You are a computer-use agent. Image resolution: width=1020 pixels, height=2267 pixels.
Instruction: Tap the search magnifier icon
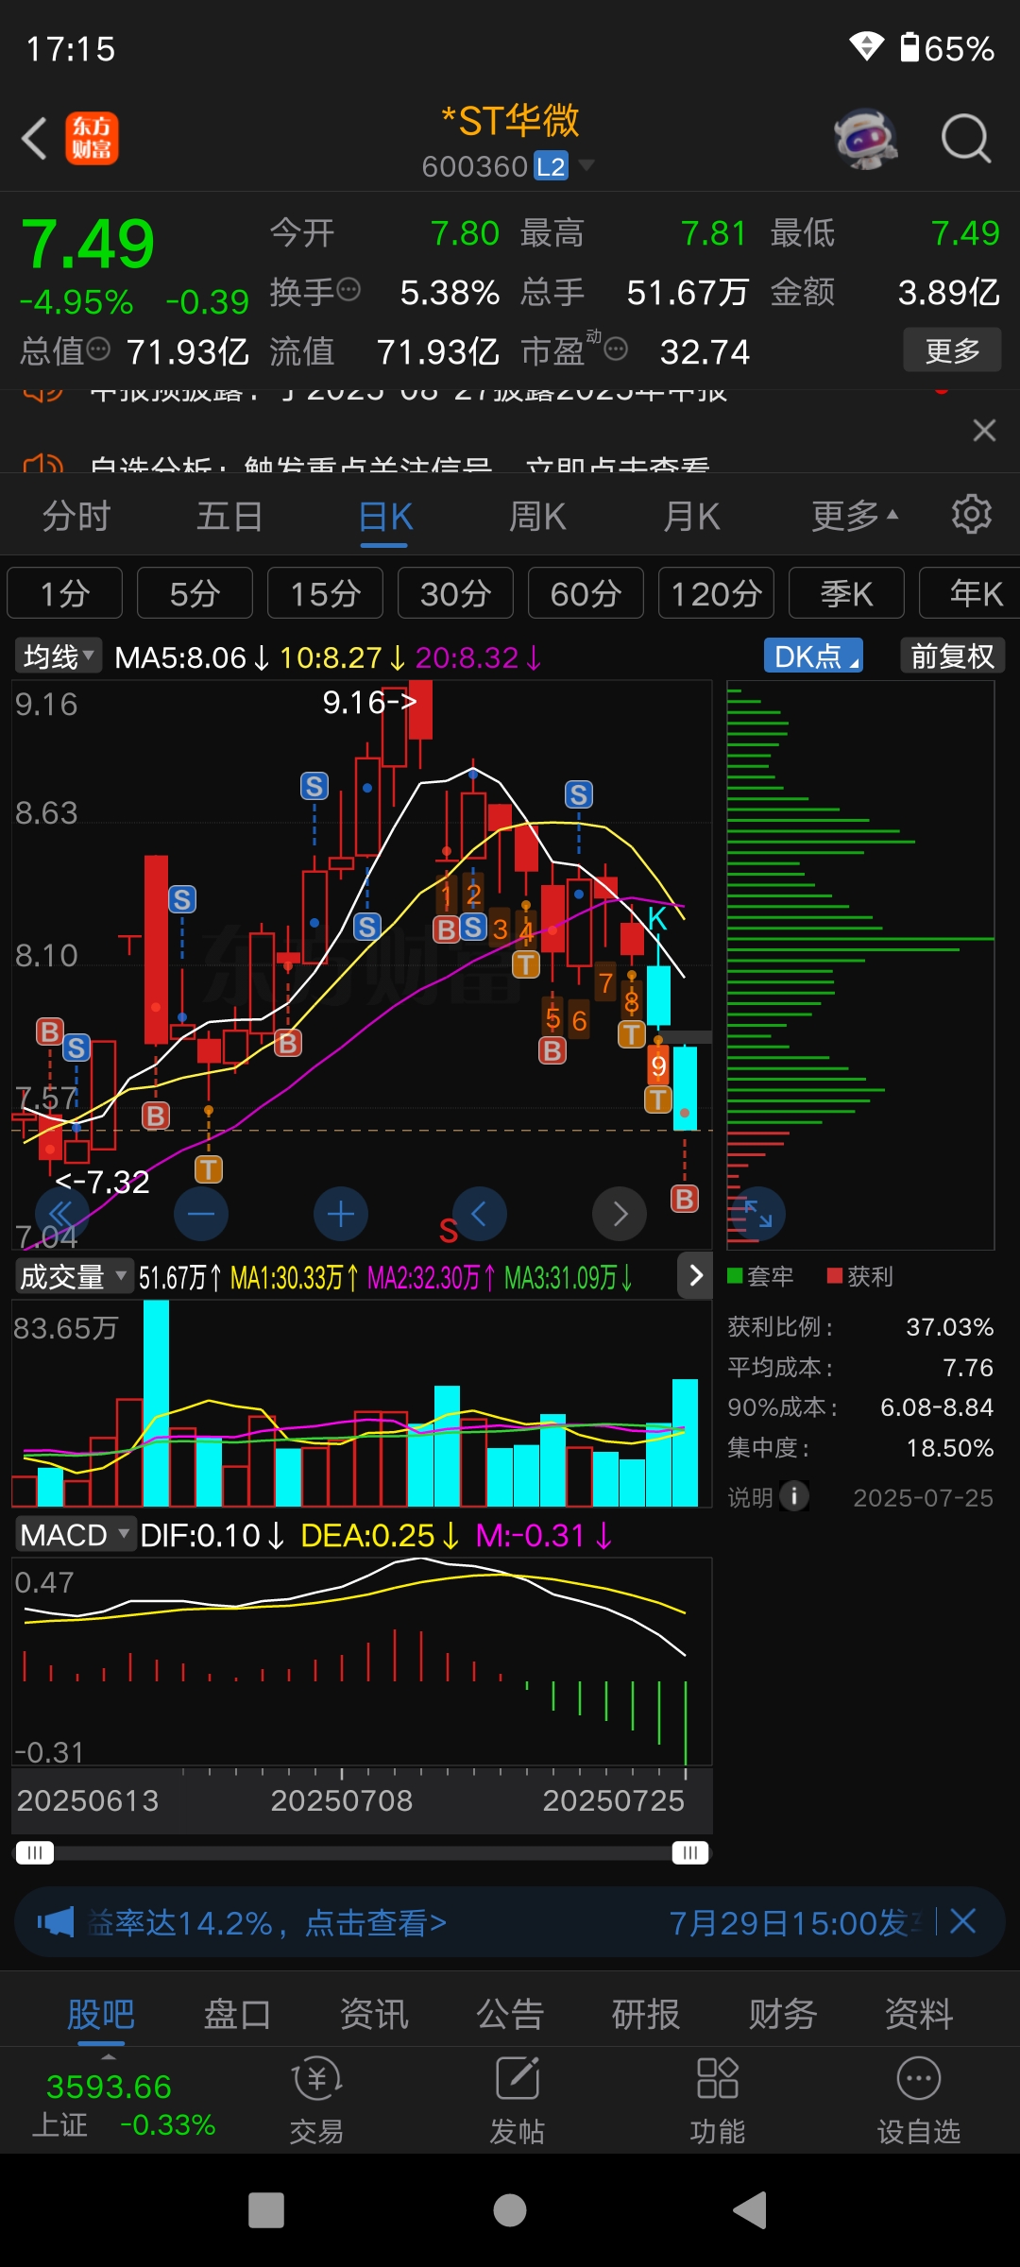click(x=965, y=139)
